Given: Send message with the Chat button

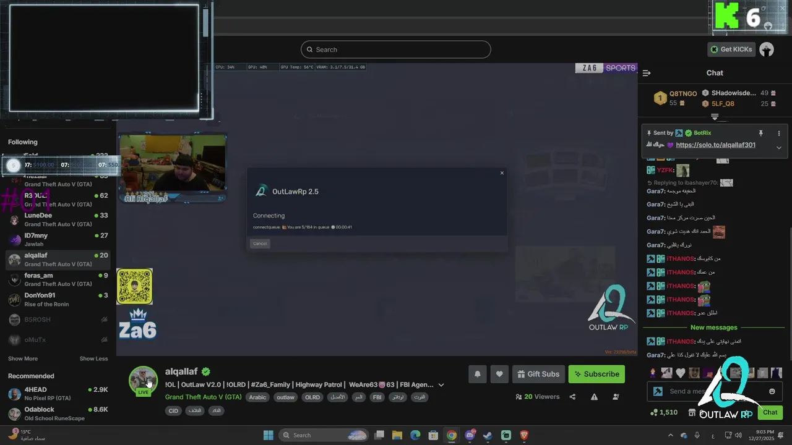Looking at the screenshot, I should click(770, 412).
